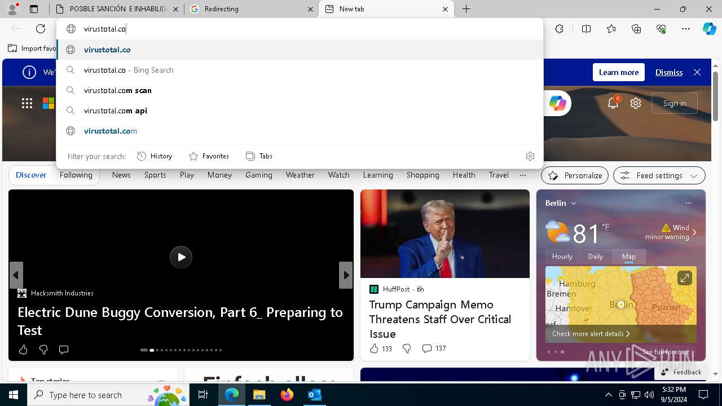Open Microsoft Edge in the taskbar
The image size is (722, 406).
pyautogui.click(x=232, y=395)
